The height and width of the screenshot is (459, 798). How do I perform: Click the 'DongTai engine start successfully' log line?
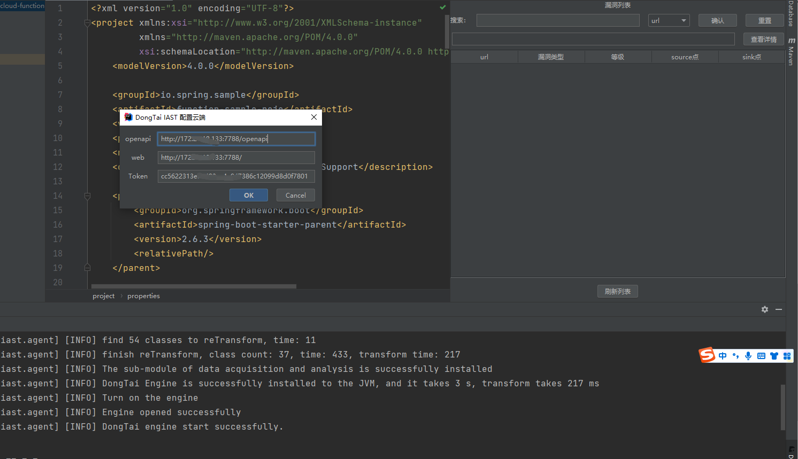[x=142, y=427]
